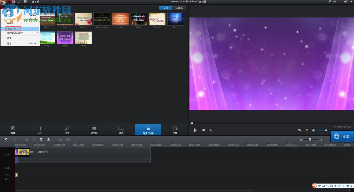
Task: Enter full screen preview
Action: 307,130
